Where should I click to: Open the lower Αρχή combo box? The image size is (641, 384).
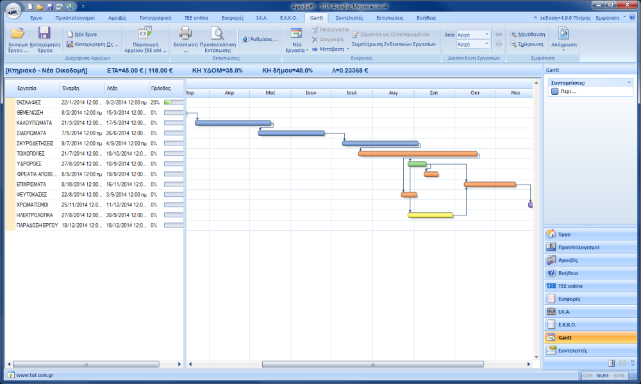[473, 44]
